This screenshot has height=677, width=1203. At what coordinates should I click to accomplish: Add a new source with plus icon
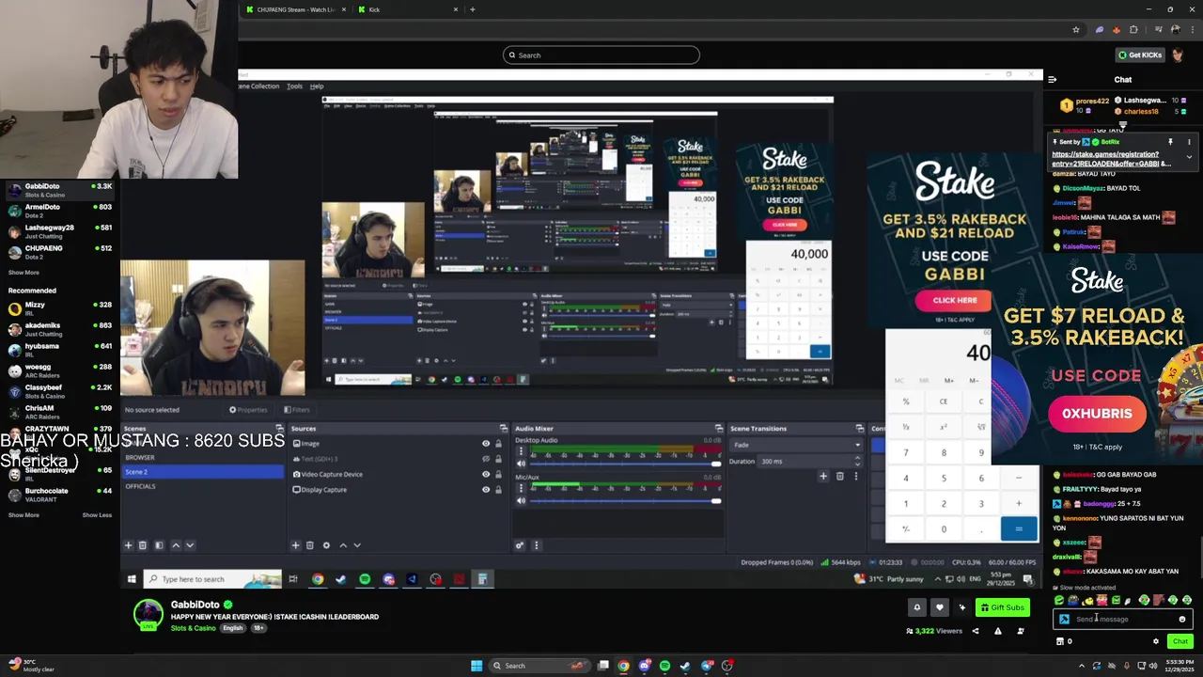click(x=295, y=545)
